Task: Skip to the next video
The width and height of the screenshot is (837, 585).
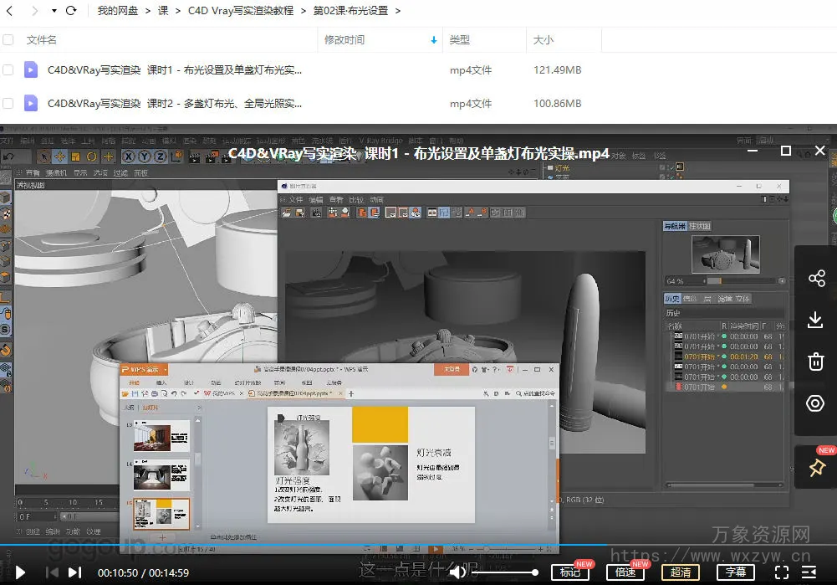Action: [74, 572]
